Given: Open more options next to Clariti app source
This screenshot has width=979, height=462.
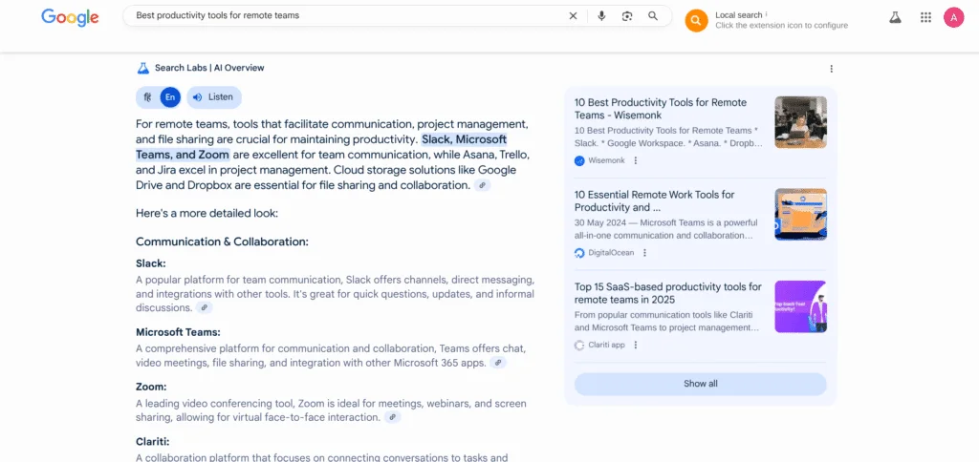Looking at the screenshot, I should point(635,345).
